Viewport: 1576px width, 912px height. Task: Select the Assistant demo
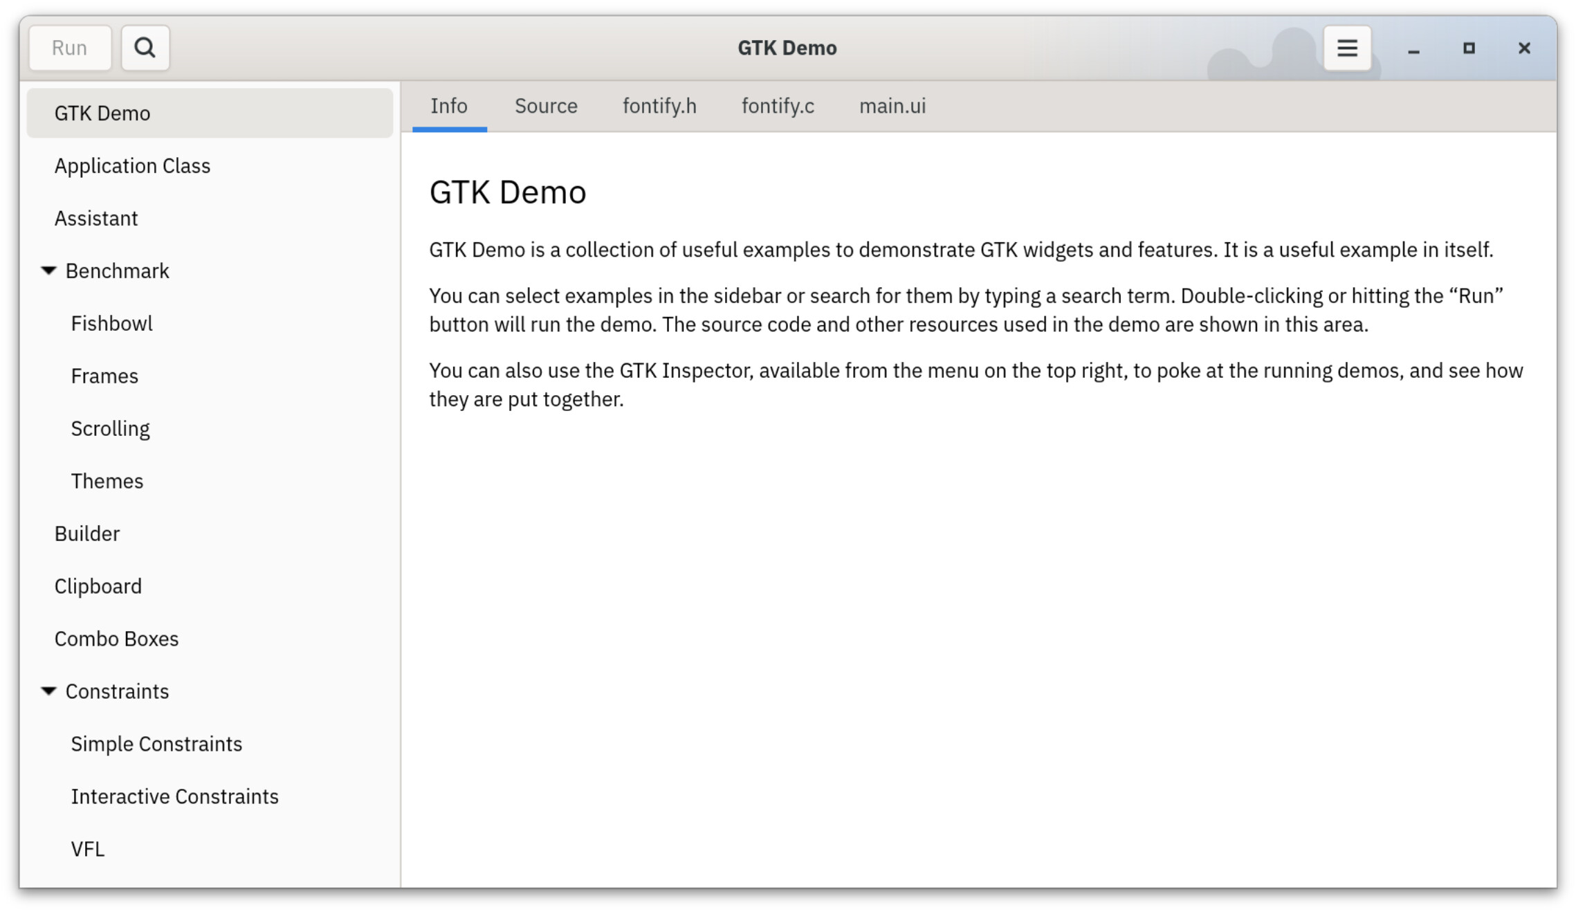[210, 218]
